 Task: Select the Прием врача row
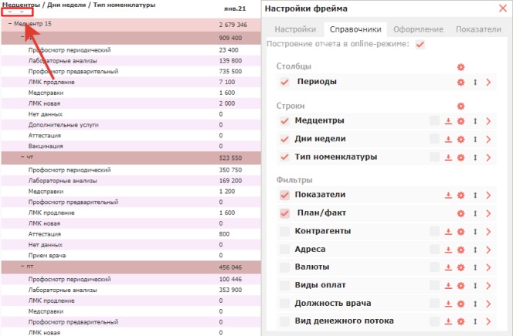pos(131,255)
